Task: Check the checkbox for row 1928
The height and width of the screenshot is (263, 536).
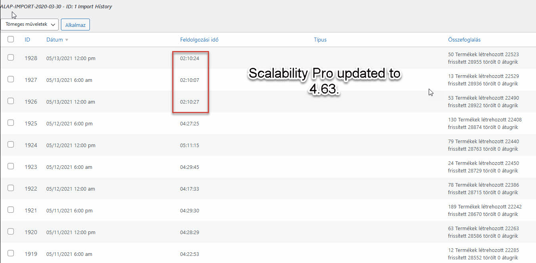Action: coord(11,57)
